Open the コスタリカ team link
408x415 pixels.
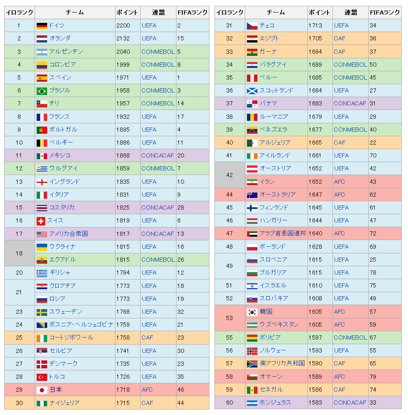click(x=62, y=207)
